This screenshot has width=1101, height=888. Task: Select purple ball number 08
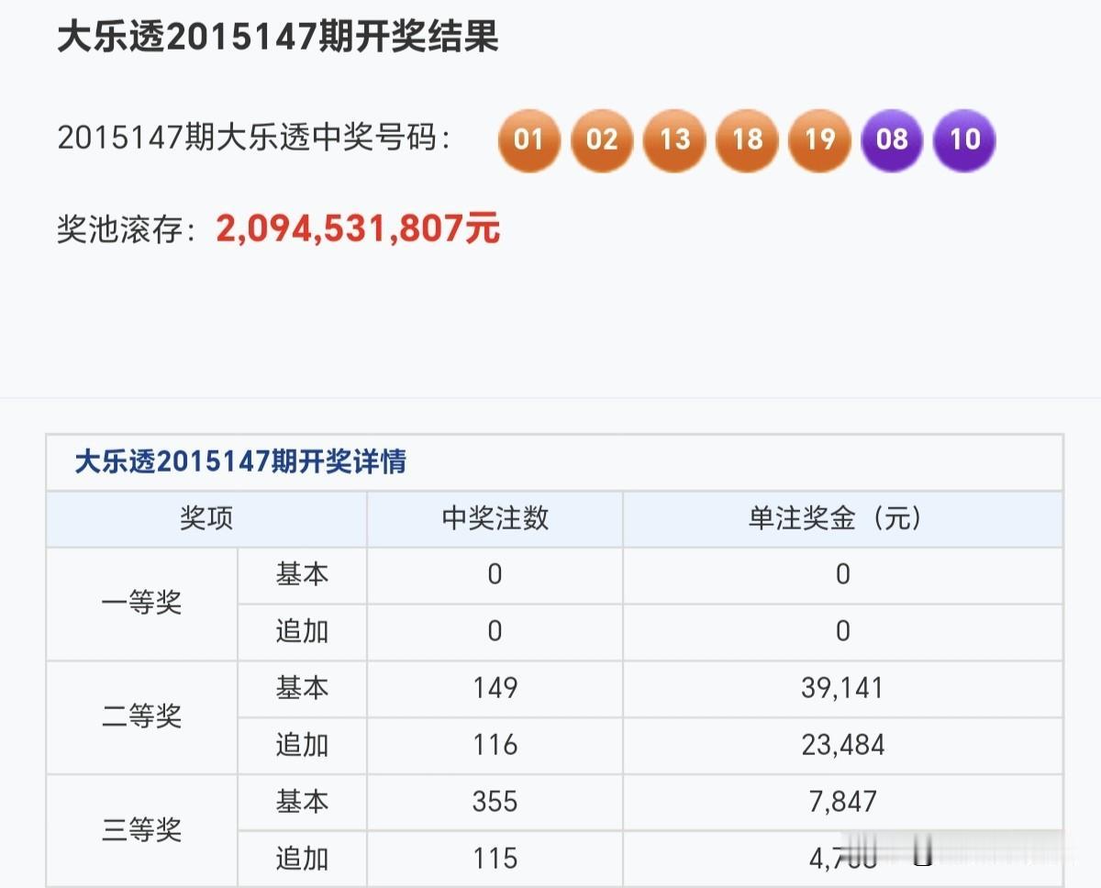891,140
